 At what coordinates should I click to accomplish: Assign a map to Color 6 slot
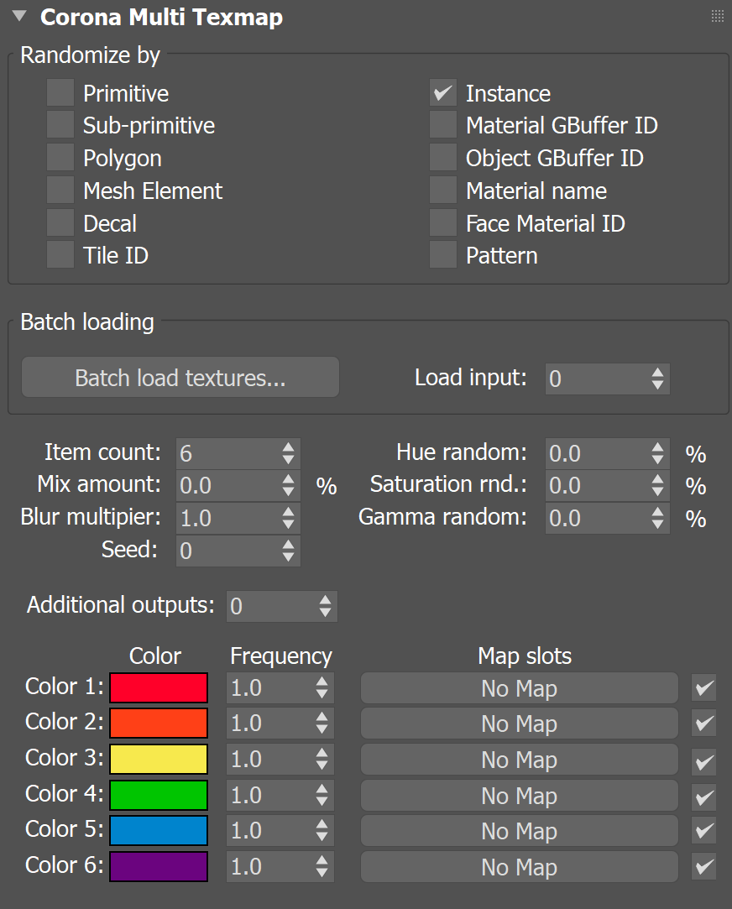(x=520, y=867)
